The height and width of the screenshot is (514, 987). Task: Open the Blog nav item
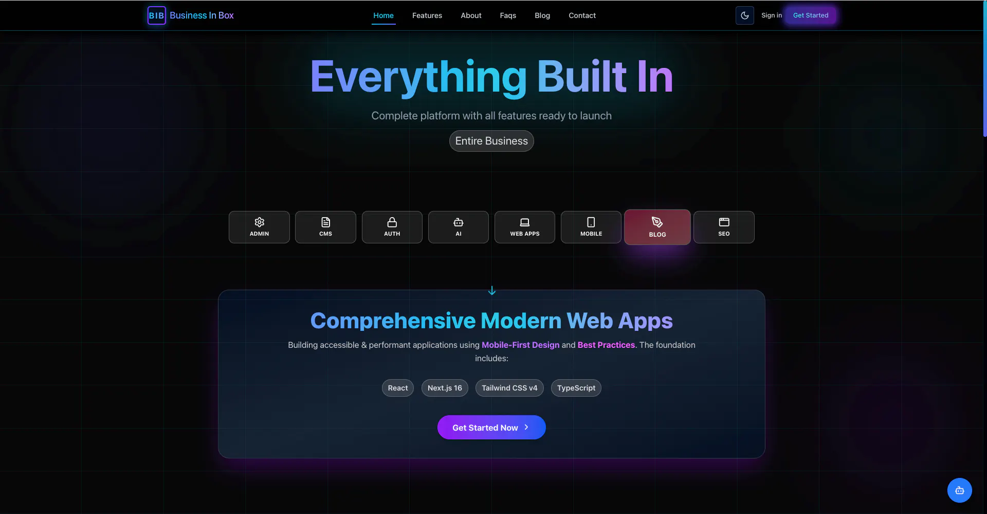coord(542,15)
